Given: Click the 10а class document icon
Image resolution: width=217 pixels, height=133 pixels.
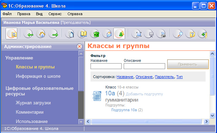Looking at the screenshot, I should click(97, 96).
